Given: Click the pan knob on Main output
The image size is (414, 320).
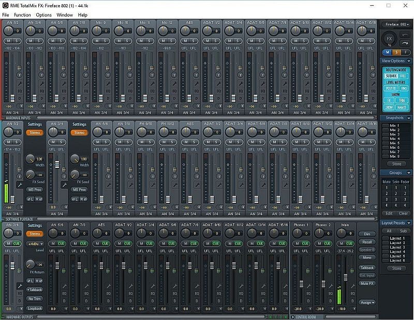Looking at the screenshot, I should pos(342,233).
